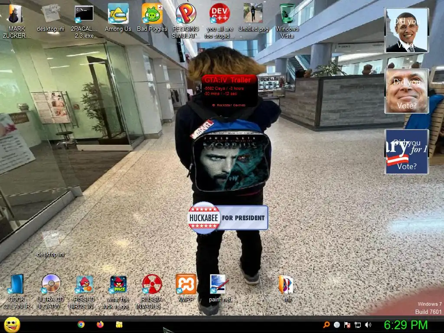Open the lower desktop.ini file
The width and height of the screenshot is (444, 333).
pyautogui.click(x=50, y=239)
